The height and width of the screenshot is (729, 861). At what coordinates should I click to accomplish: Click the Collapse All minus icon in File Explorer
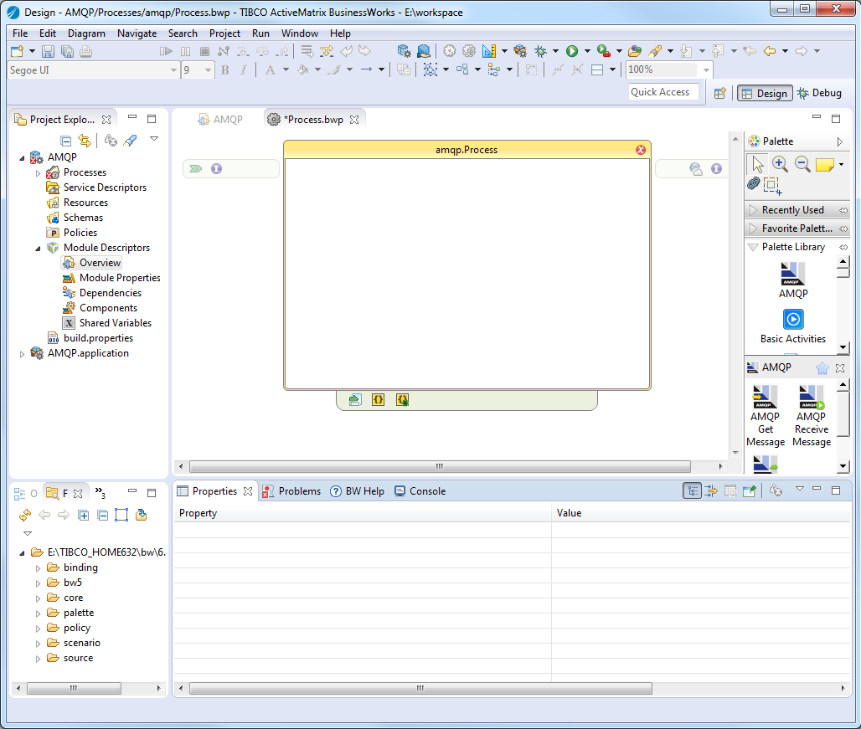click(102, 515)
